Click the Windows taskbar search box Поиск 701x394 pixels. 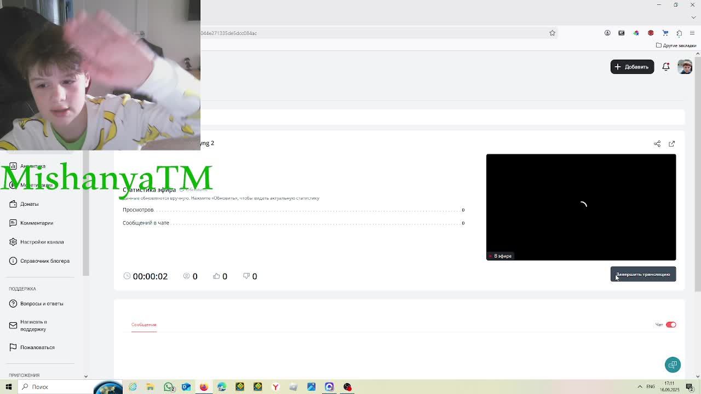56,387
